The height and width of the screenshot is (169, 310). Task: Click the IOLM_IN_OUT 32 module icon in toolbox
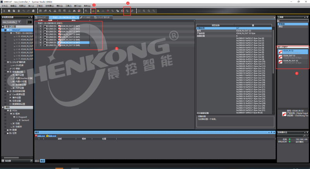point(280,62)
